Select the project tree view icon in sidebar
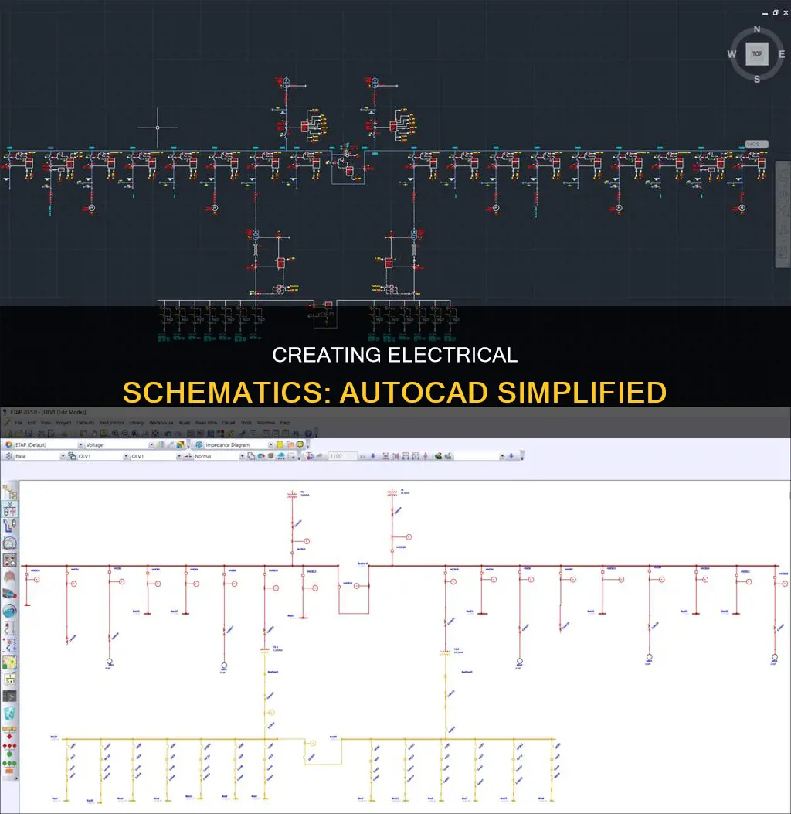Screen dimensions: 791x814 pos(9,491)
